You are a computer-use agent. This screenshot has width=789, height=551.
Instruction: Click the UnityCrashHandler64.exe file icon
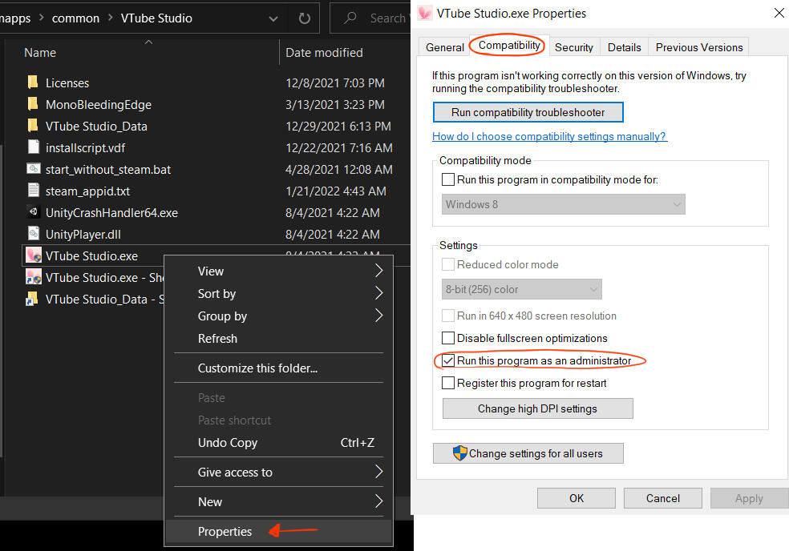33,213
